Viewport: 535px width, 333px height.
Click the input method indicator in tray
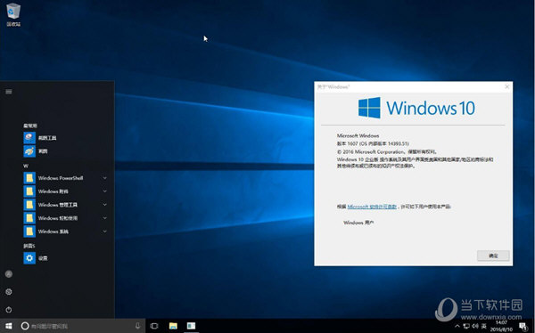point(483,326)
